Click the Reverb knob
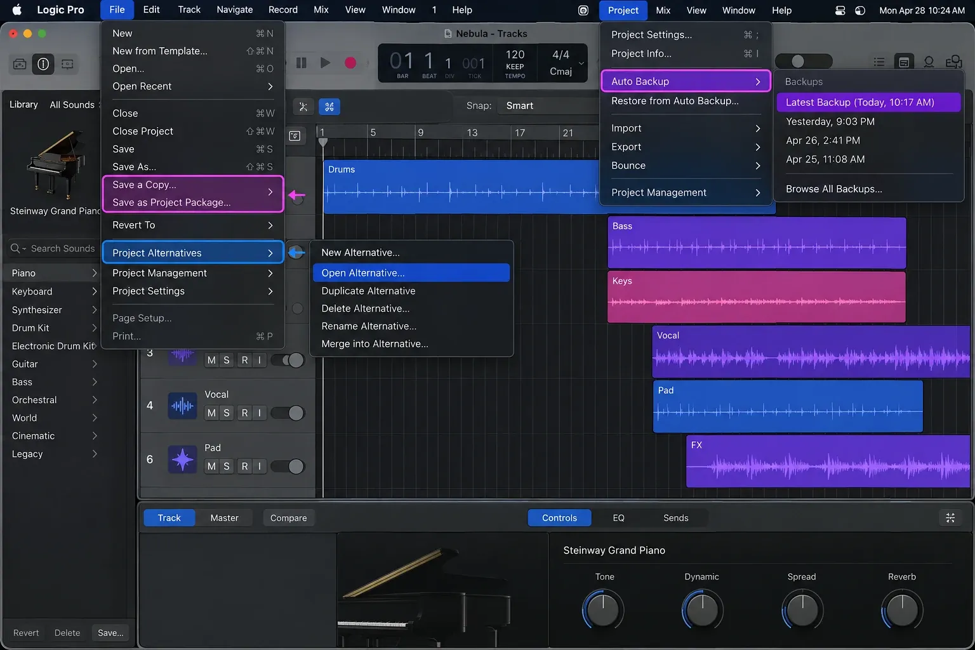 click(902, 610)
